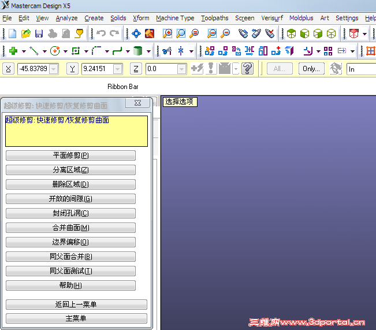This screenshot has height=330, width=376.
Task: Click the Create line icon
Action: point(34,51)
